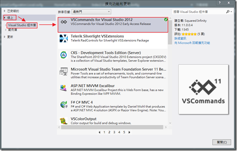Click the VSCommands preview thumbnail
This screenshot has width=237, height=151.
tap(203, 89)
